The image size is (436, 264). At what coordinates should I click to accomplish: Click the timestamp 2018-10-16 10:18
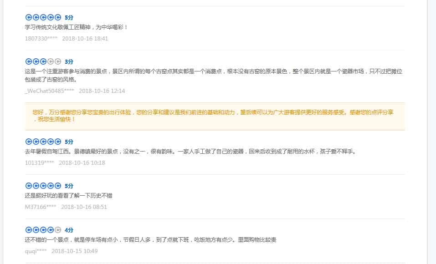pyautogui.click(x=82, y=163)
